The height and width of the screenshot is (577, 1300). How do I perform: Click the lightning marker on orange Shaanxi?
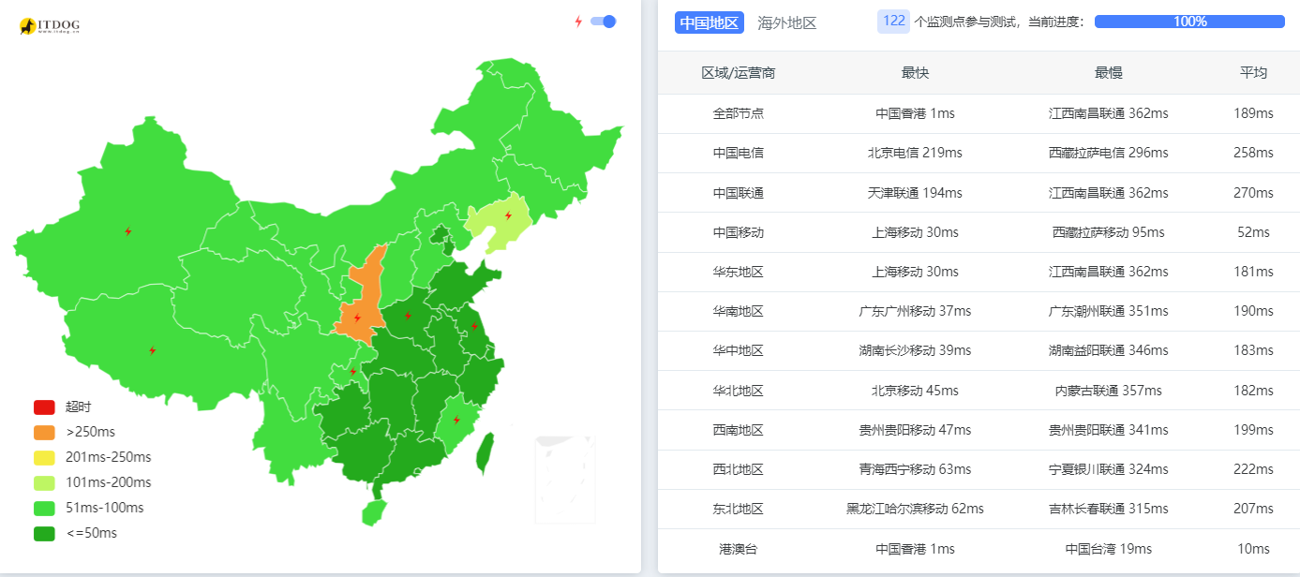click(357, 318)
